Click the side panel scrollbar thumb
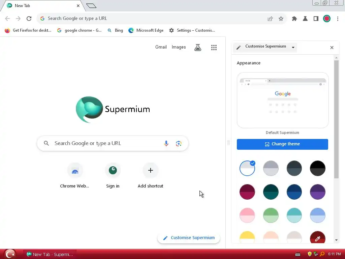 336,119
